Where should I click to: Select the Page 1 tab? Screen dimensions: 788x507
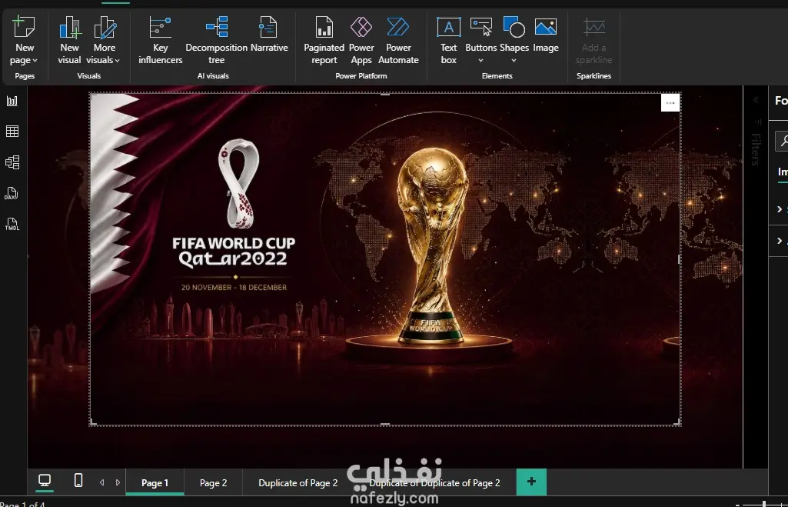click(155, 483)
